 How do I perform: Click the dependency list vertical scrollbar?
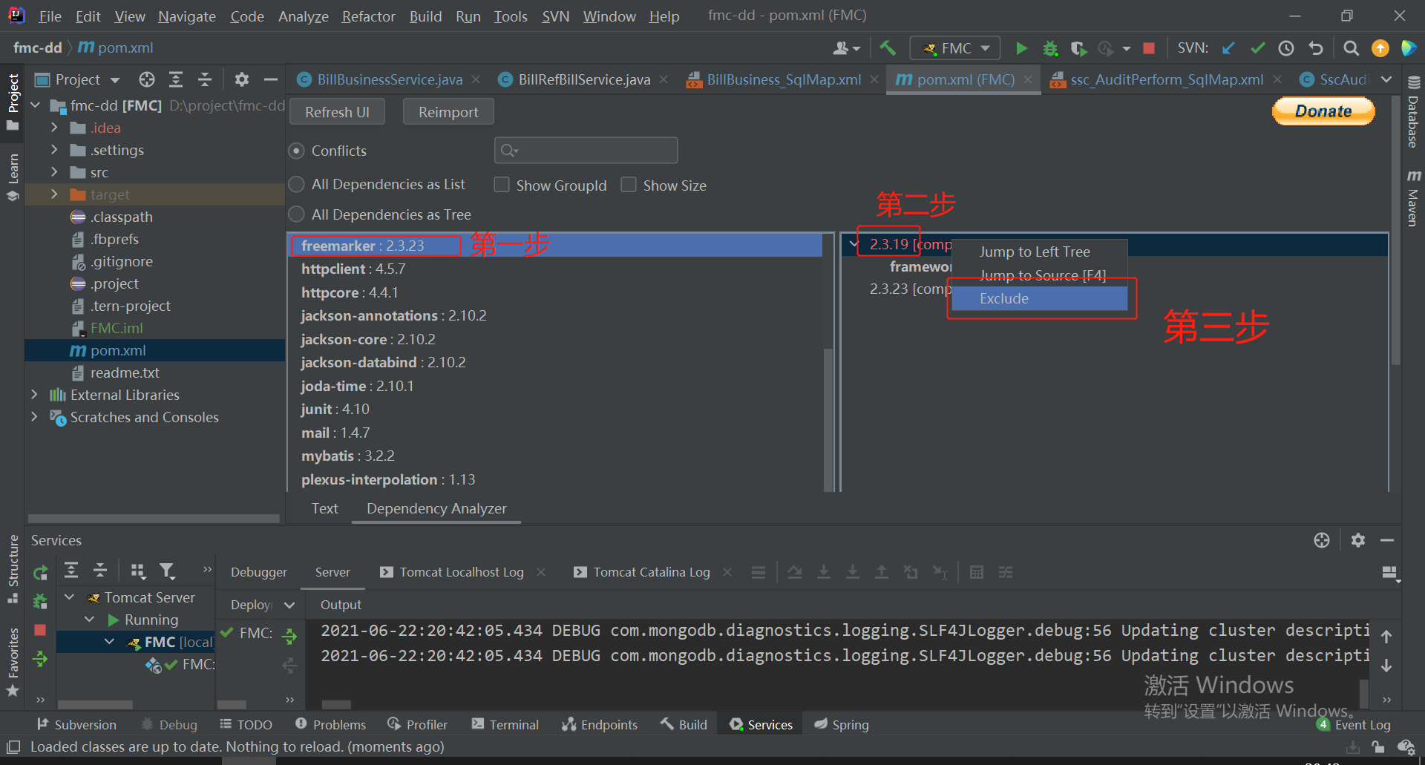click(828, 419)
